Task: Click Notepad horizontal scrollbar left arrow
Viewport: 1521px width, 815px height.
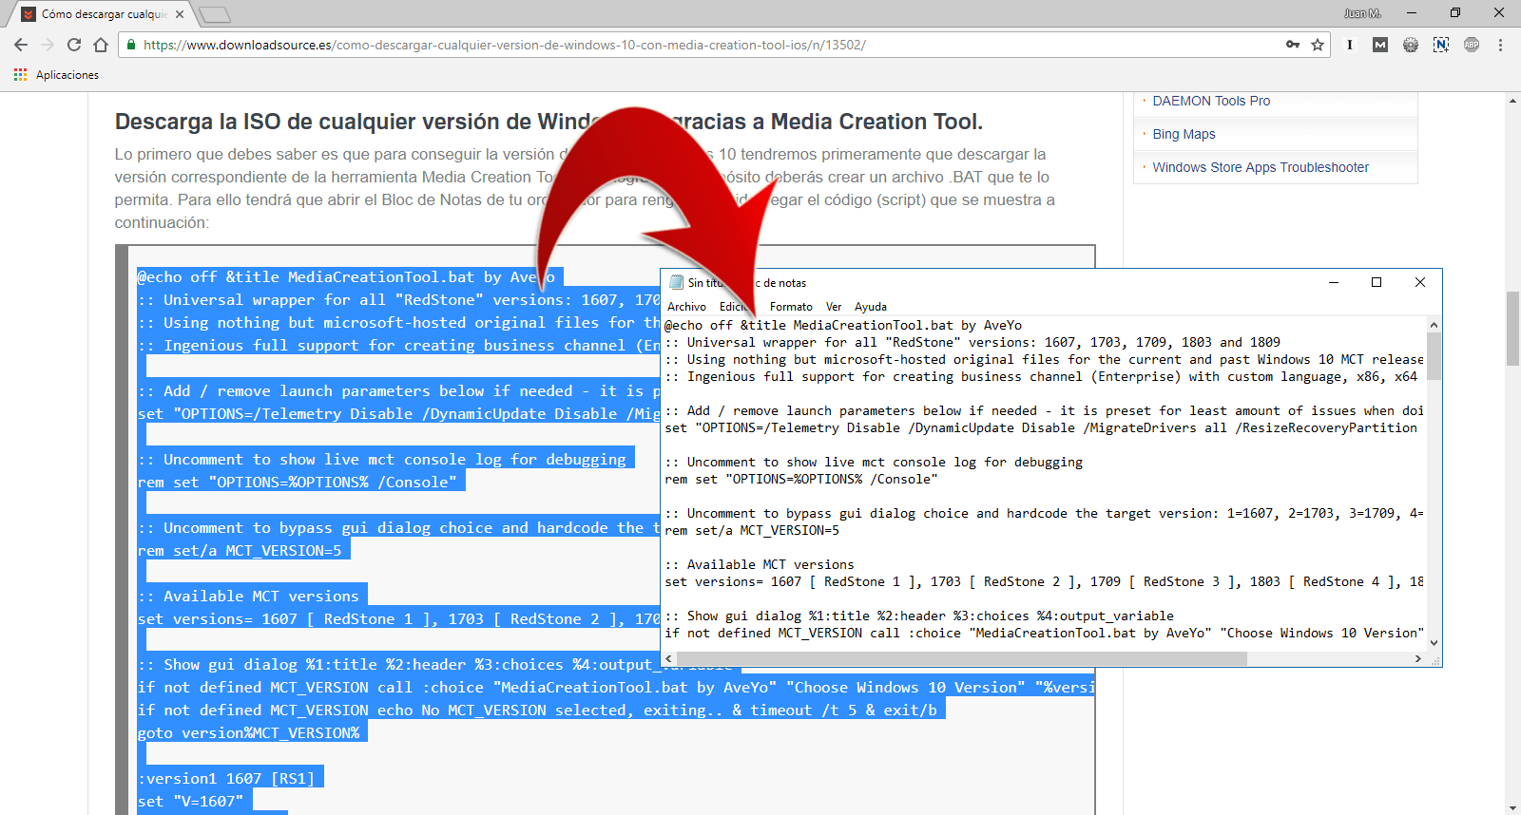Action: tap(669, 658)
